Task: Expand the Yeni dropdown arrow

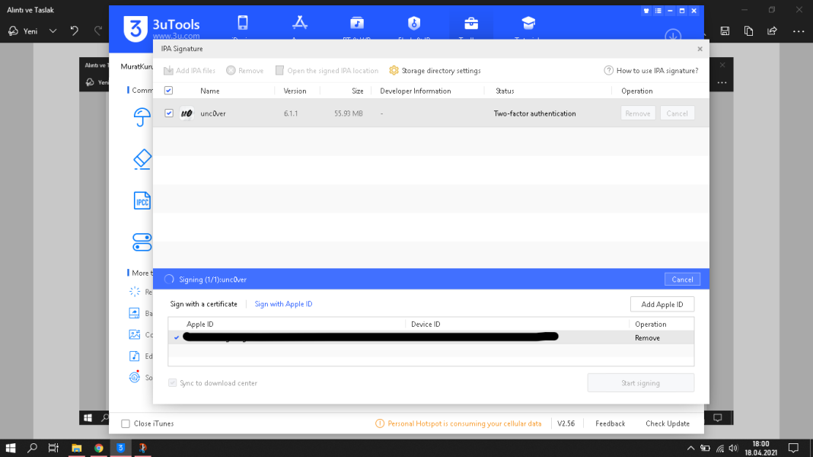Action: coord(53,31)
